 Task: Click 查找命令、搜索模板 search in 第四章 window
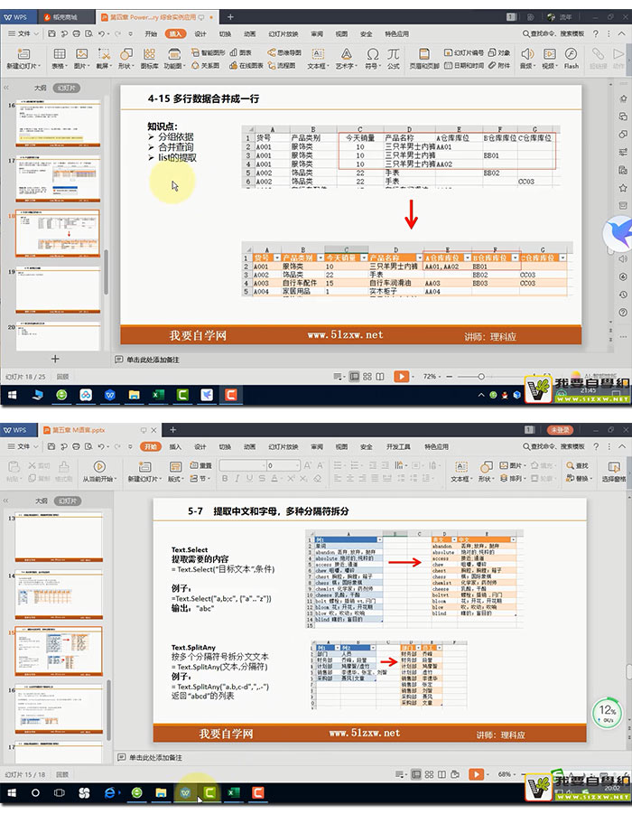click(553, 33)
